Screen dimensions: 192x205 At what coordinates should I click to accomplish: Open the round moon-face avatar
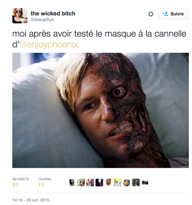(x=127, y=182)
